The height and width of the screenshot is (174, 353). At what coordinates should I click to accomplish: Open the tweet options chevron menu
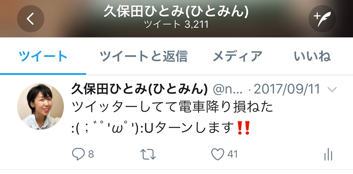click(x=332, y=90)
